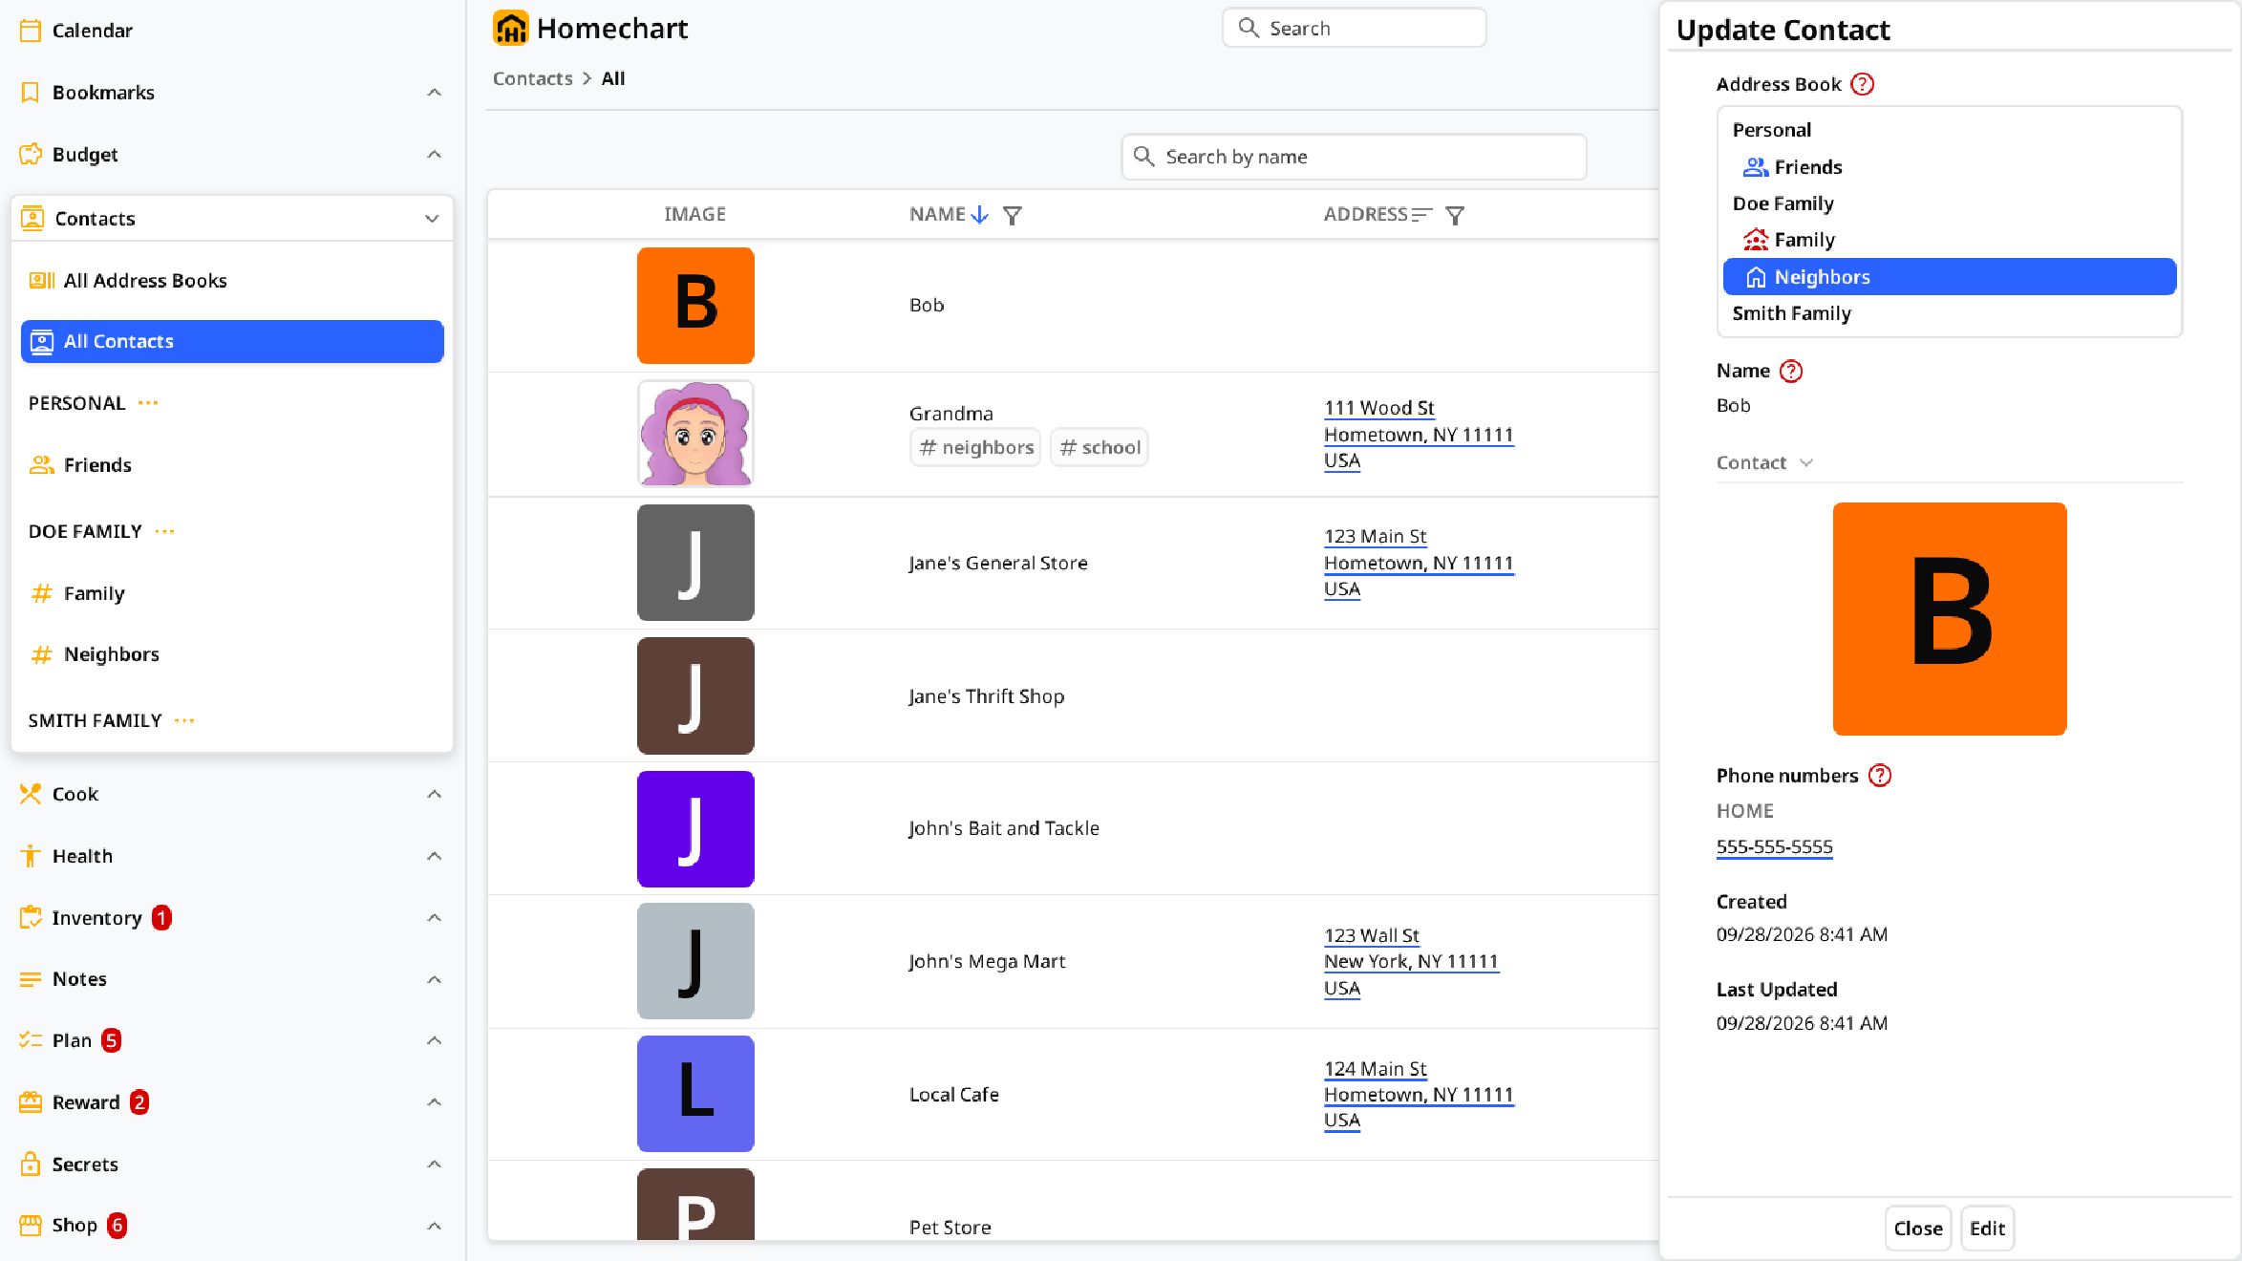Screen dimensions: 2242x1261
Task: Open Grandma's 111 Wood St address link
Action: 1419,435
